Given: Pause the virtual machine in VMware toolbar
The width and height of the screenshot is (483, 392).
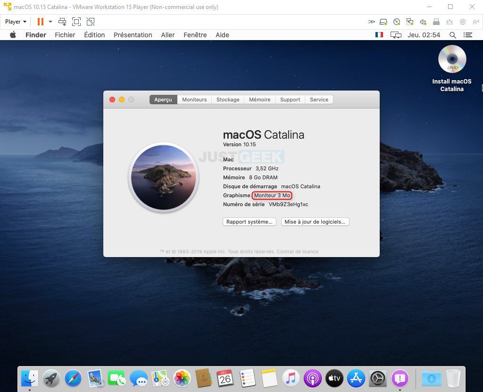Looking at the screenshot, I should [x=41, y=22].
